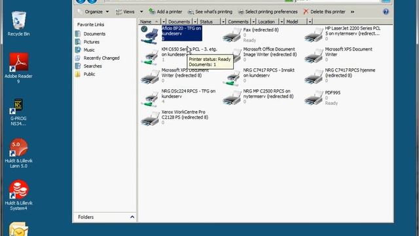The width and height of the screenshot is (419, 236).
Task: Launch Huldt & Lillevik Lønn 5.0
Action: (18, 153)
